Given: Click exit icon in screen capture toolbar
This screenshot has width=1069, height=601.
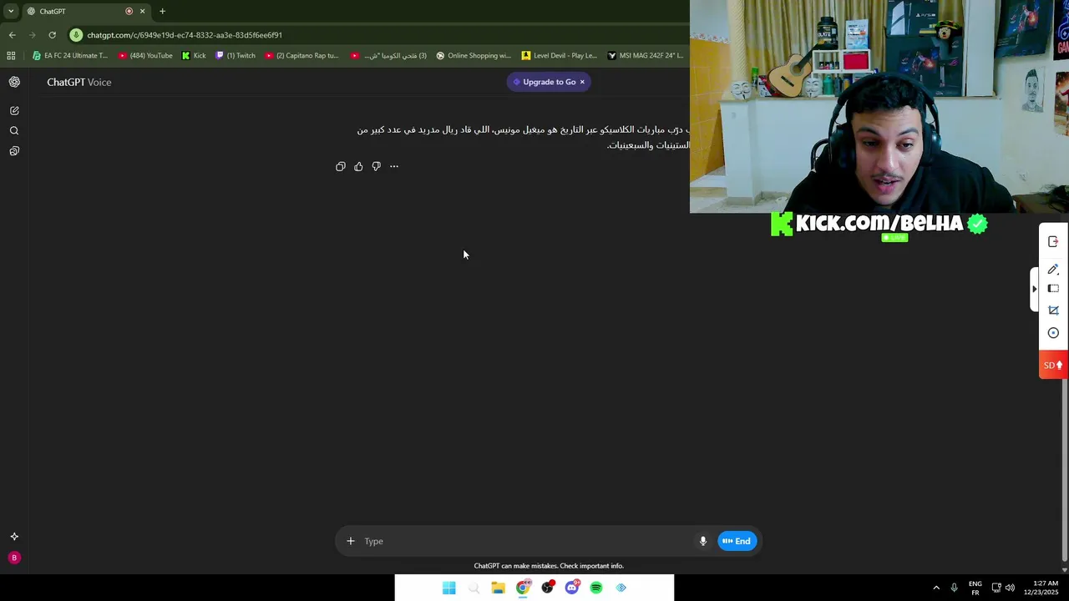Looking at the screenshot, I should click(x=1053, y=241).
